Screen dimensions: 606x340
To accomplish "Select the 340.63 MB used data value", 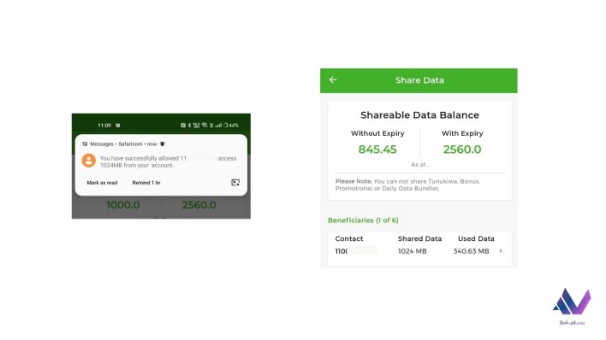I will [x=471, y=251].
